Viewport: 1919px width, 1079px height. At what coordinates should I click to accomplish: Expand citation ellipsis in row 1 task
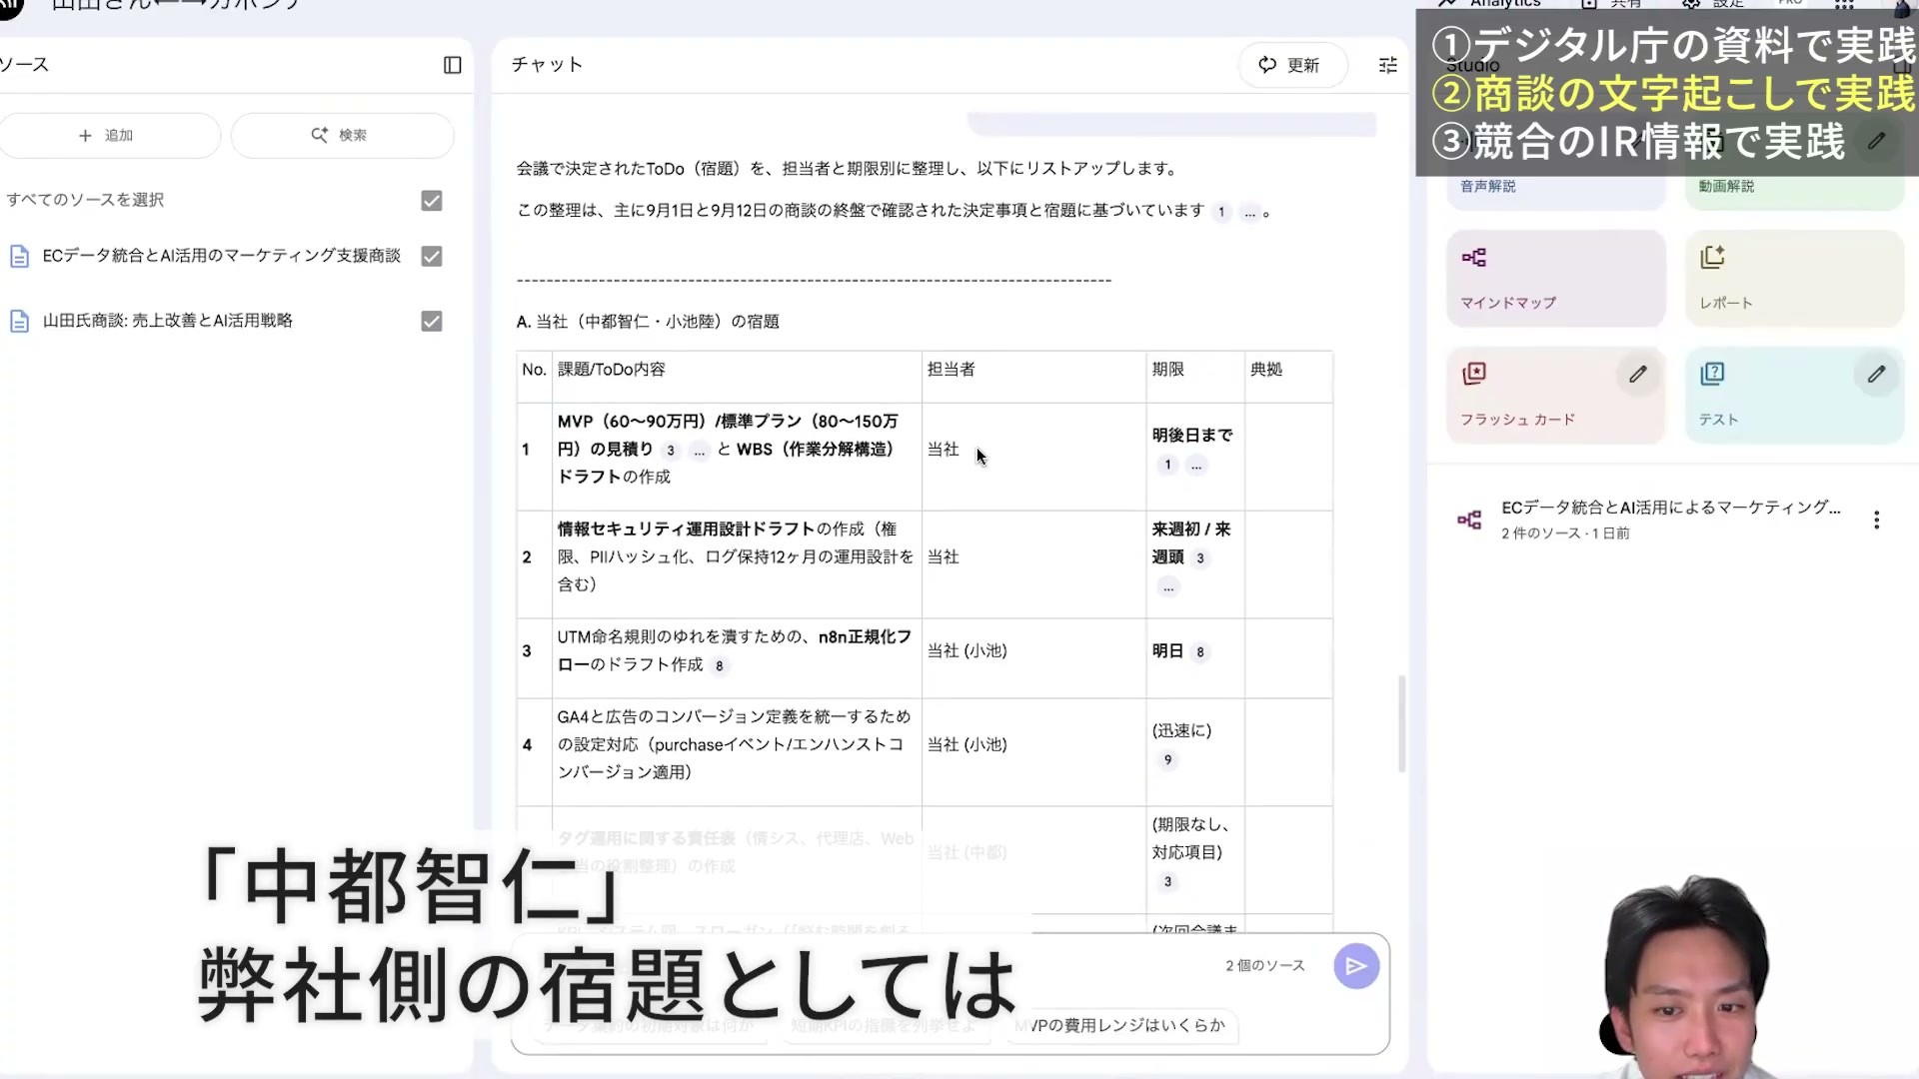click(699, 451)
